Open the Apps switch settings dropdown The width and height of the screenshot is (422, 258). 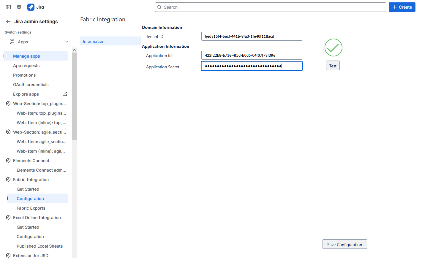point(39,42)
